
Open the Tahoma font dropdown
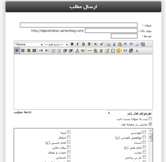click(x=29, y=44)
